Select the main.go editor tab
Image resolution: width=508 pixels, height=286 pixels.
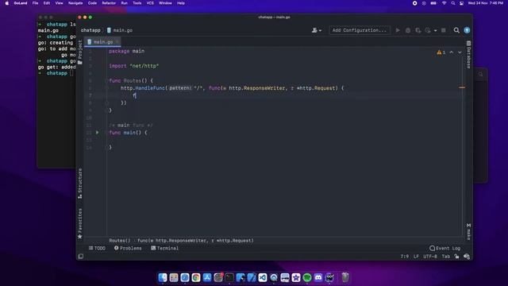[x=102, y=42]
